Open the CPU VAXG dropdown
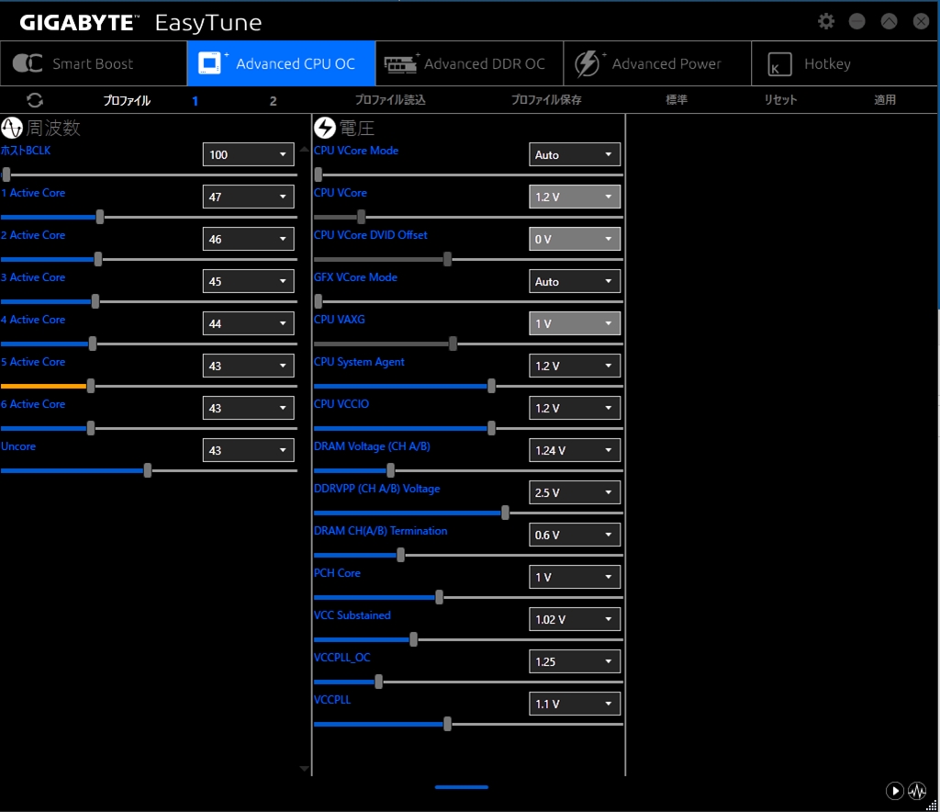The width and height of the screenshot is (940, 812). pyautogui.click(x=575, y=323)
